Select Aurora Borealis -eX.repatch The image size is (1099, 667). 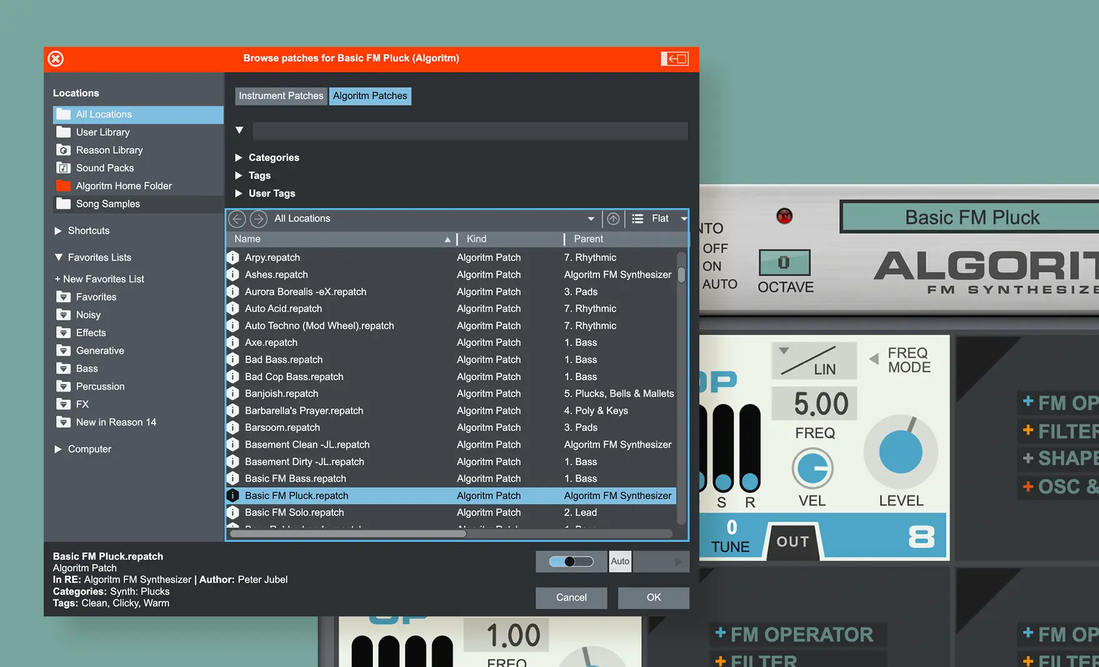pos(451,292)
